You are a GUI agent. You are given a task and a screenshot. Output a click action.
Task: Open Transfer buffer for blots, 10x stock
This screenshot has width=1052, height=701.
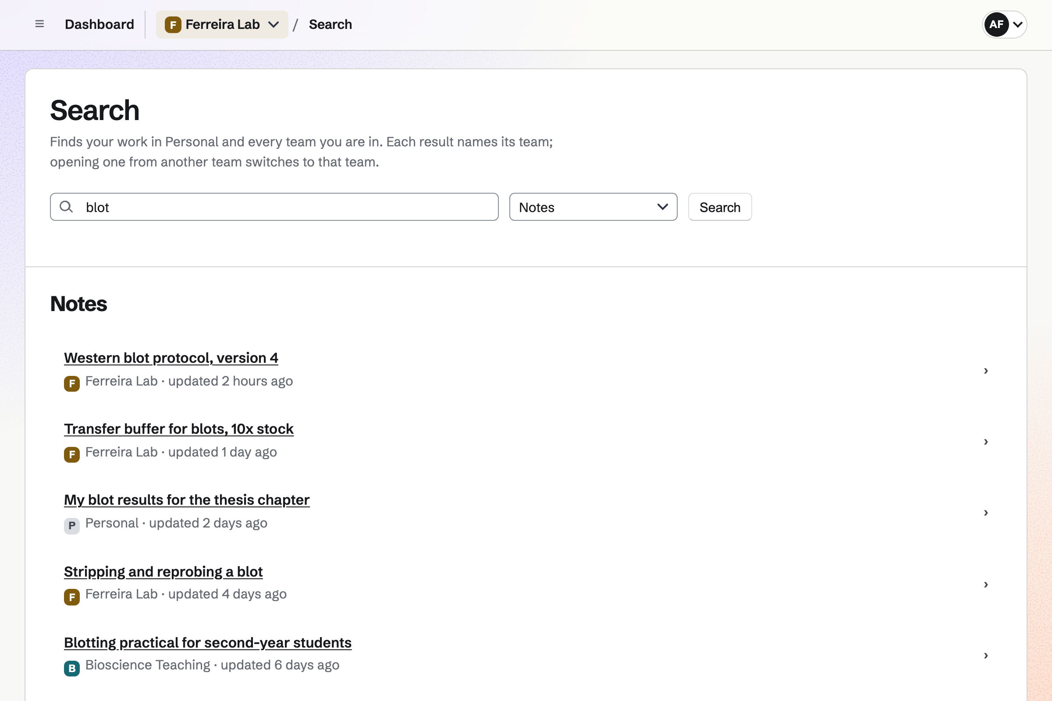[178, 429]
